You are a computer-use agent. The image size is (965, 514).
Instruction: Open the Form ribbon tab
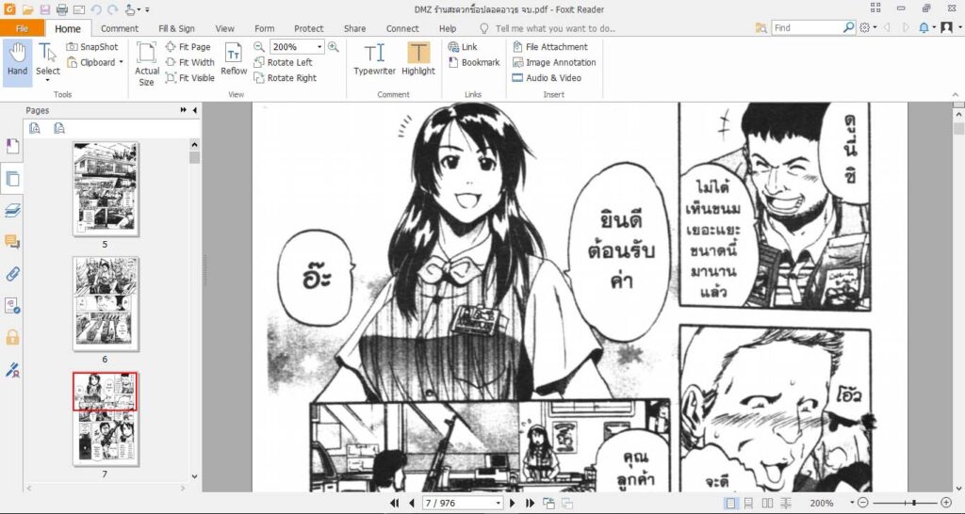click(265, 28)
